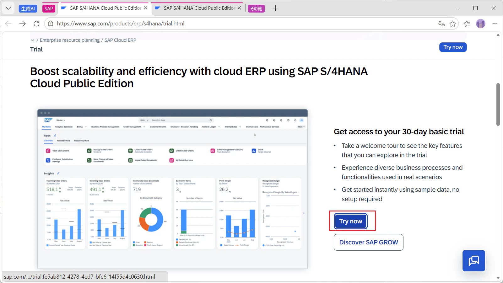
Task: Minimize the browser window
Action: click(457, 8)
